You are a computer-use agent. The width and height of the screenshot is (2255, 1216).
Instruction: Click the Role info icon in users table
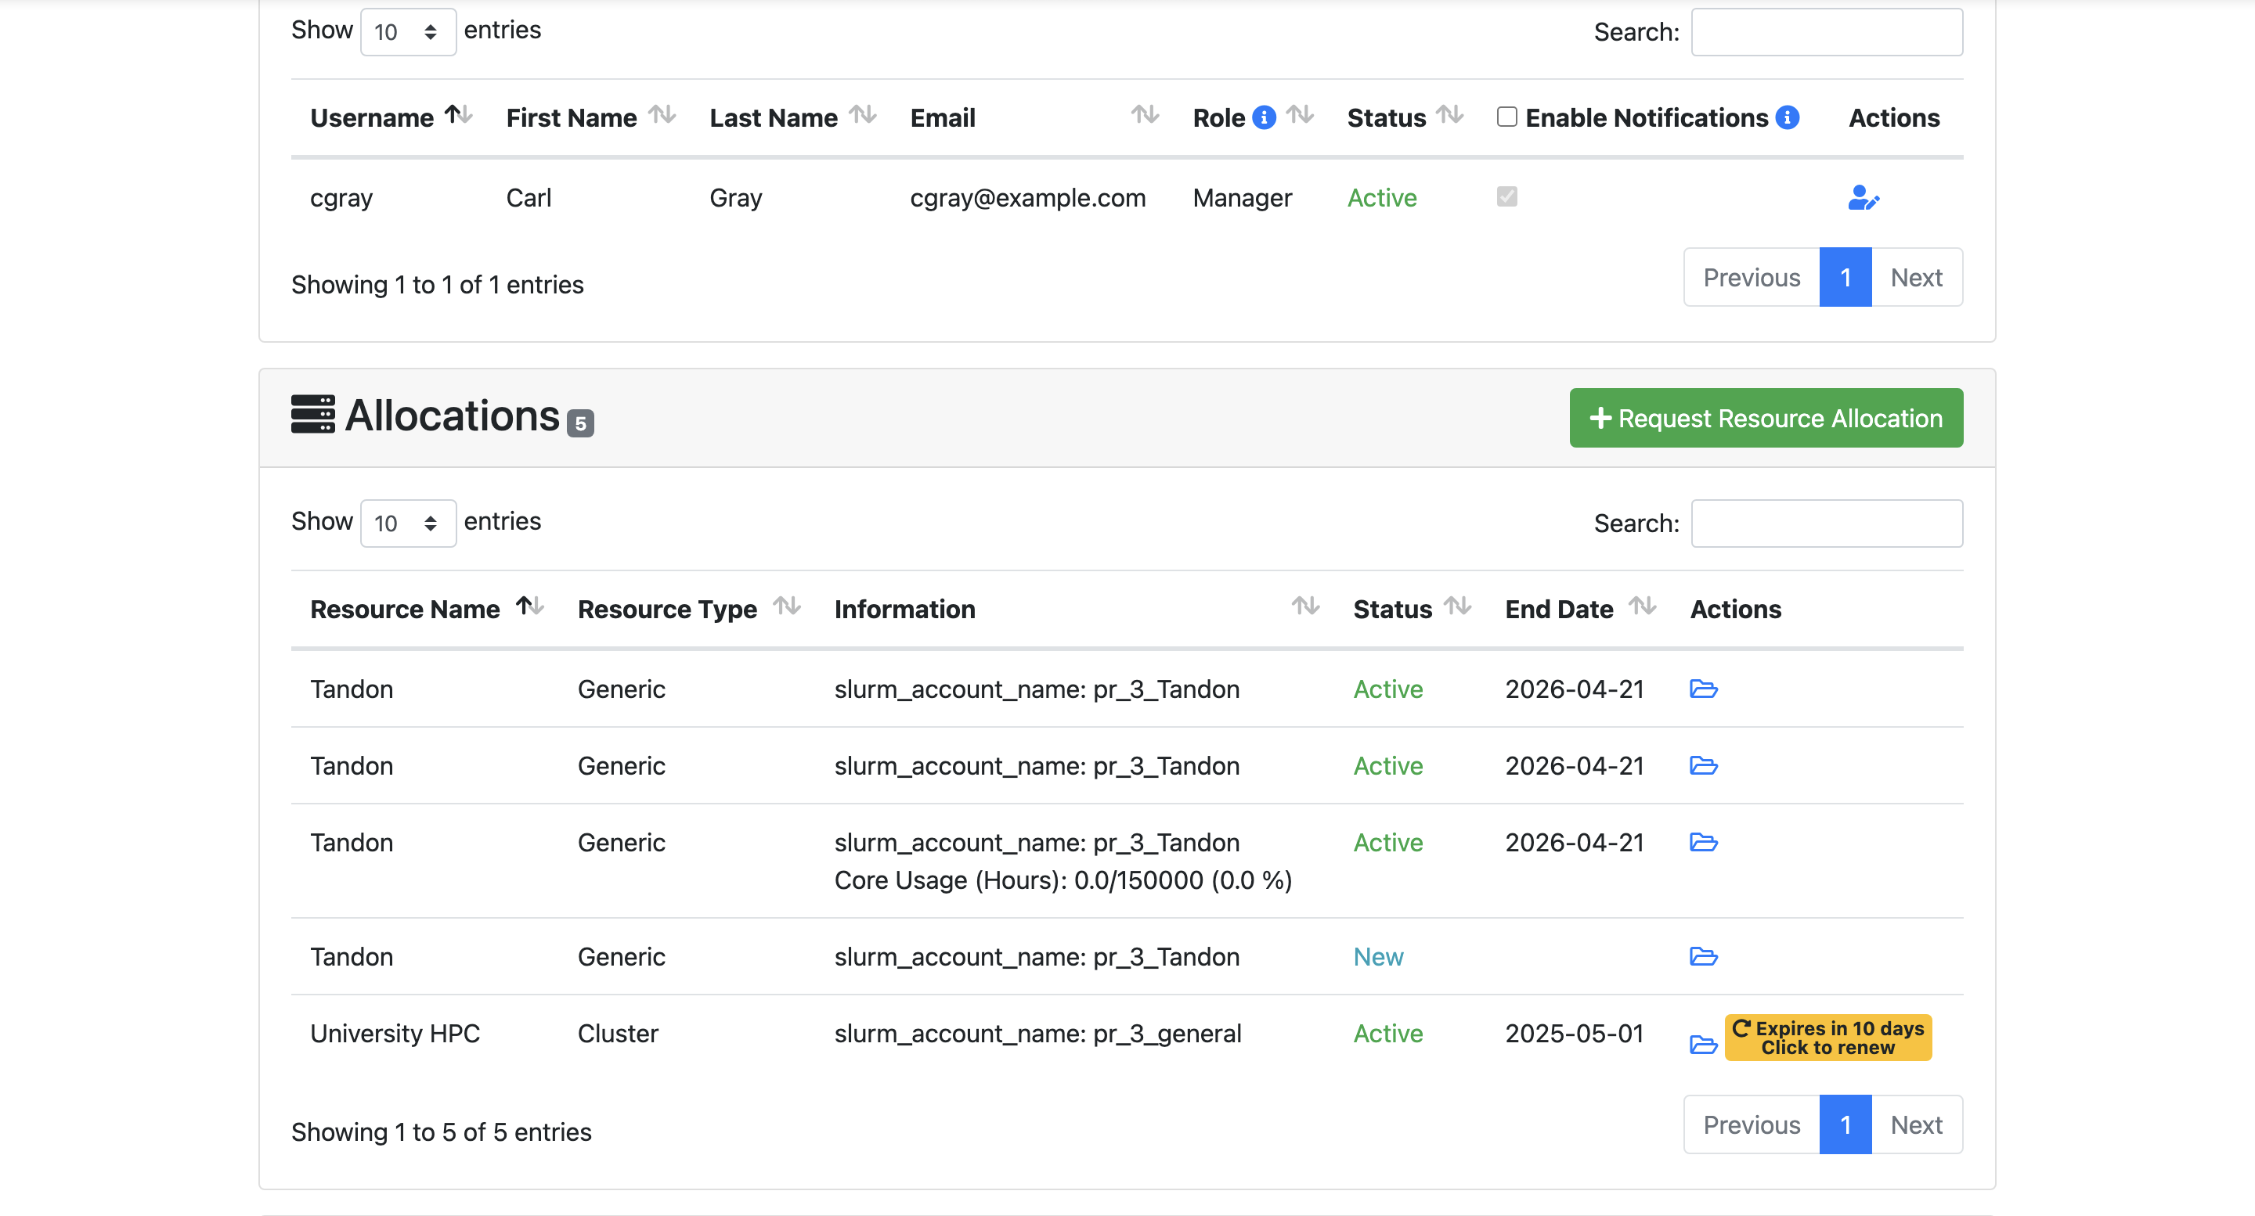coord(1263,117)
